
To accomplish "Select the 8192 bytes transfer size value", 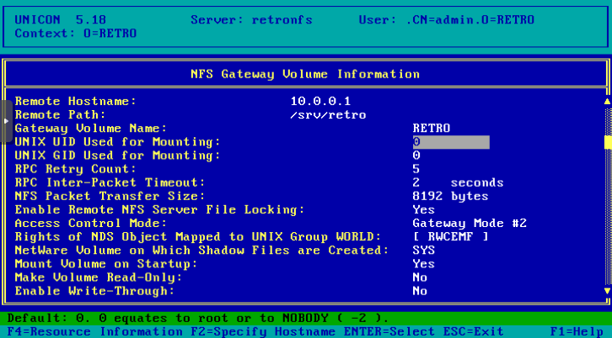I will (450, 196).
